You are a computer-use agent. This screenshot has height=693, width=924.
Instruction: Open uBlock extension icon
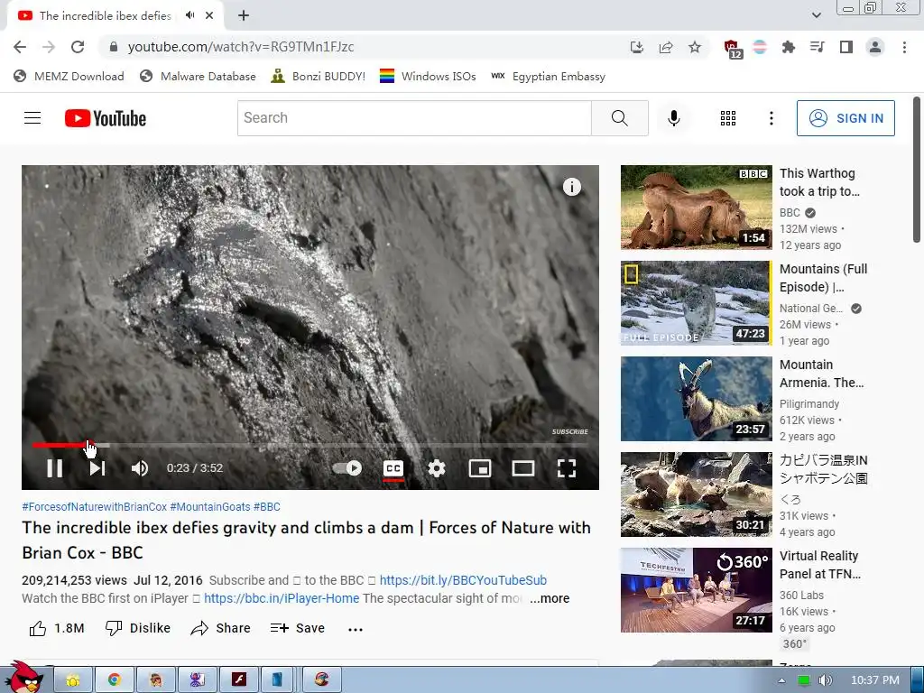pyautogui.click(x=732, y=49)
